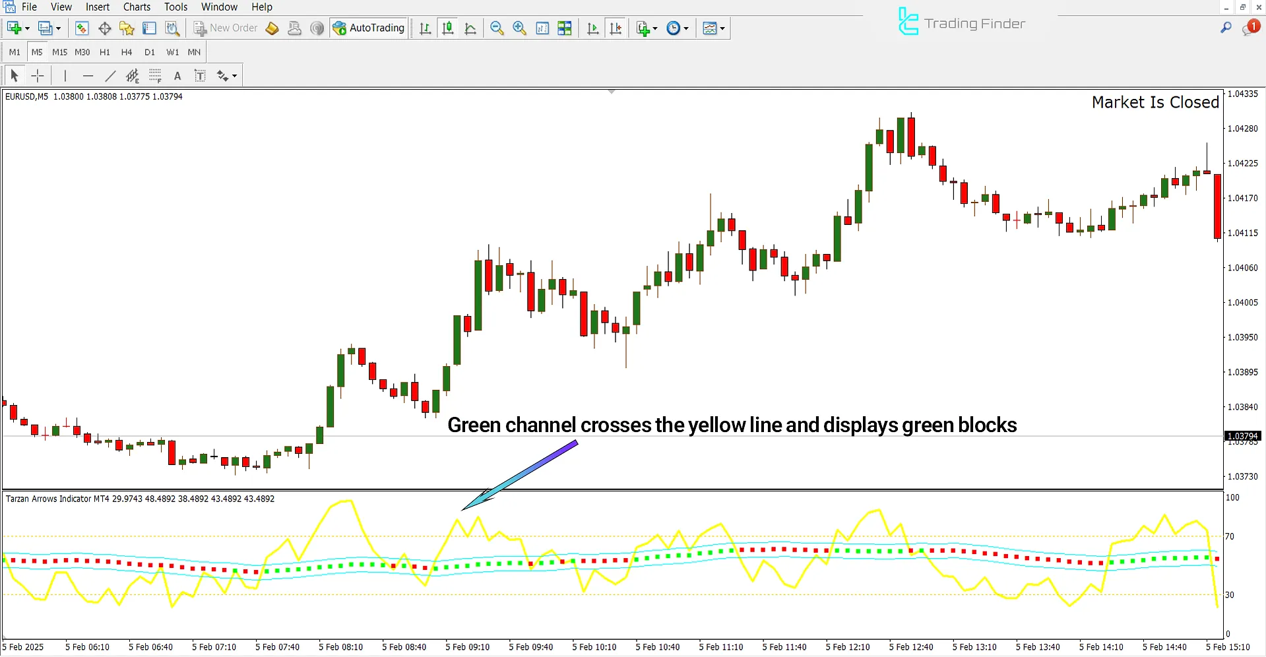This screenshot has width=1266, height=657.
Task: Click the 1.03794 current price label
Action: pyautogui.click(x=1242, y=436)
